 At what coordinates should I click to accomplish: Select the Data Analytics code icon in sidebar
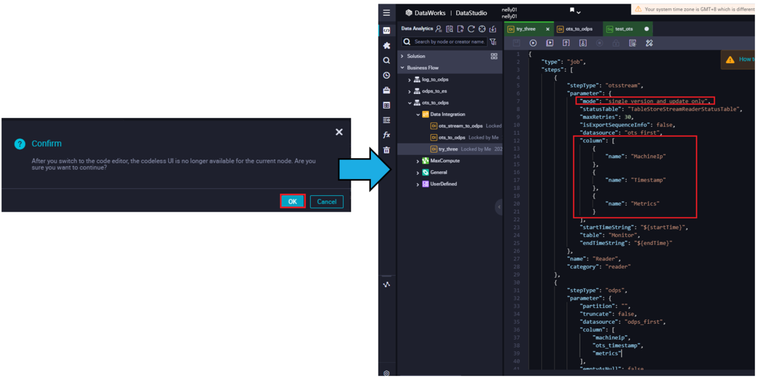[387, 30]
